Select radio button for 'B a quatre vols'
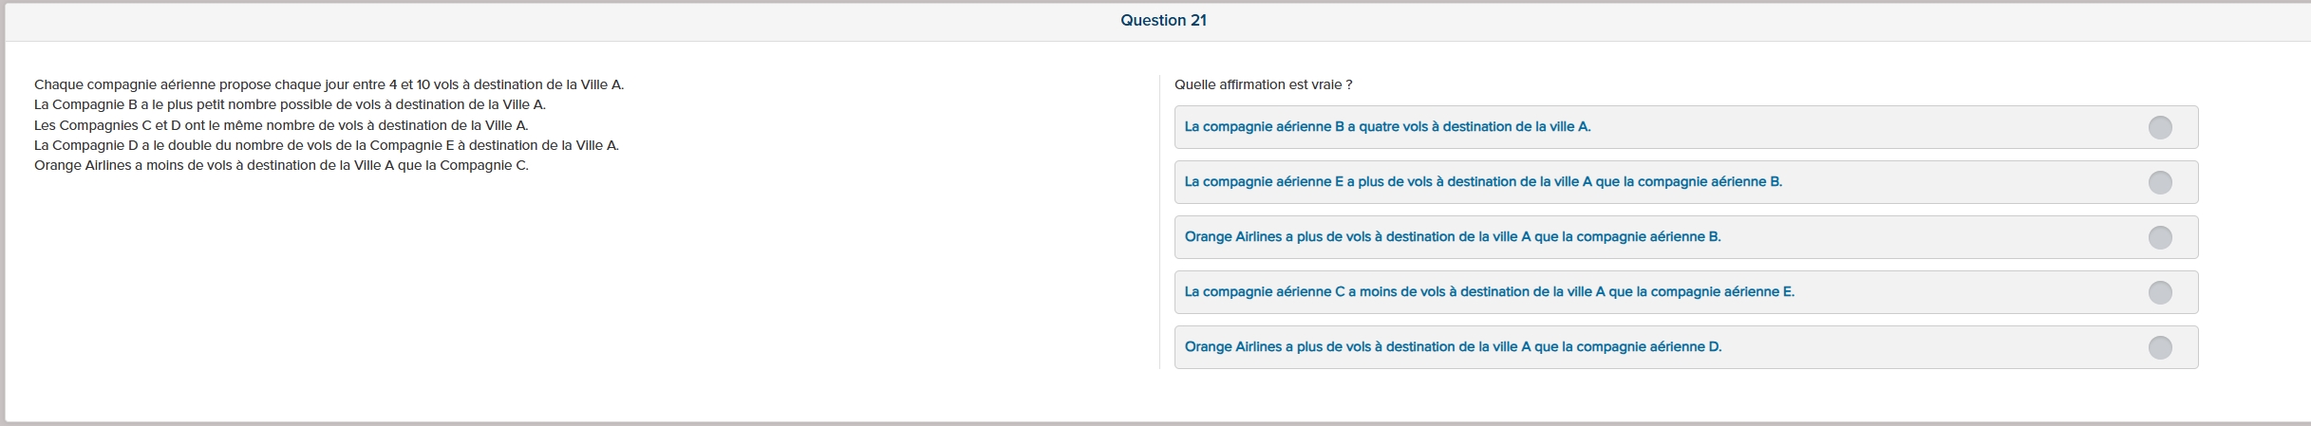This screenshot has width=2311, height=426. pos(2160,127)
